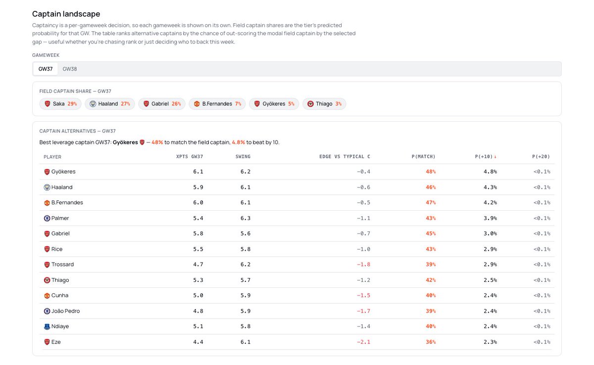Click the Man United badge in Cunha row
The height and width of the screenshot is (365, 594).
[47, 295]
